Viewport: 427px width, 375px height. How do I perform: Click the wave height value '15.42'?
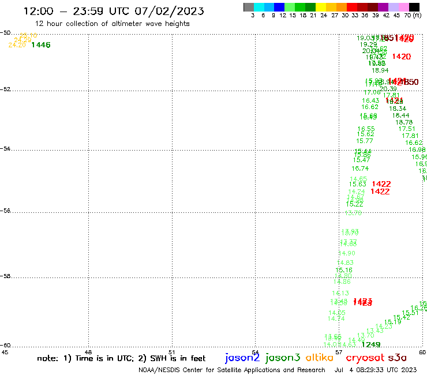pyautogui.click(x=402, y=317)
